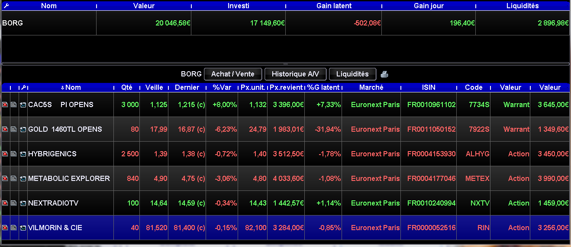Image resolution: width=571 pixels, height=247 pixels.
Task: Sort by Px.revient column header
Action: [x=286, y=87]
